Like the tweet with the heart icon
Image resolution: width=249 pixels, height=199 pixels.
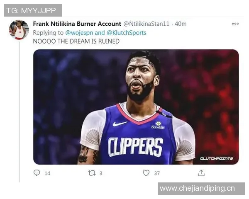(146, 173)
